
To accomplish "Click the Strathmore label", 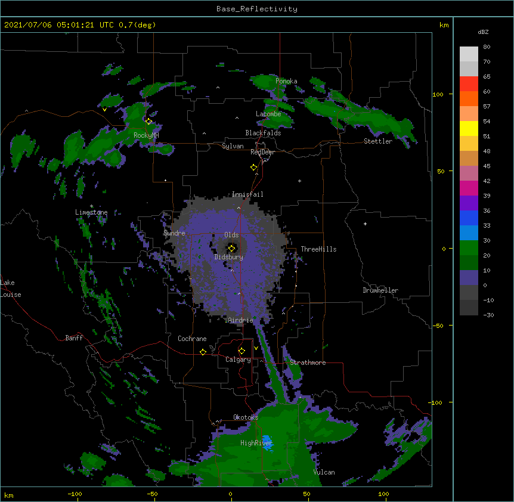I will (308, 362).
